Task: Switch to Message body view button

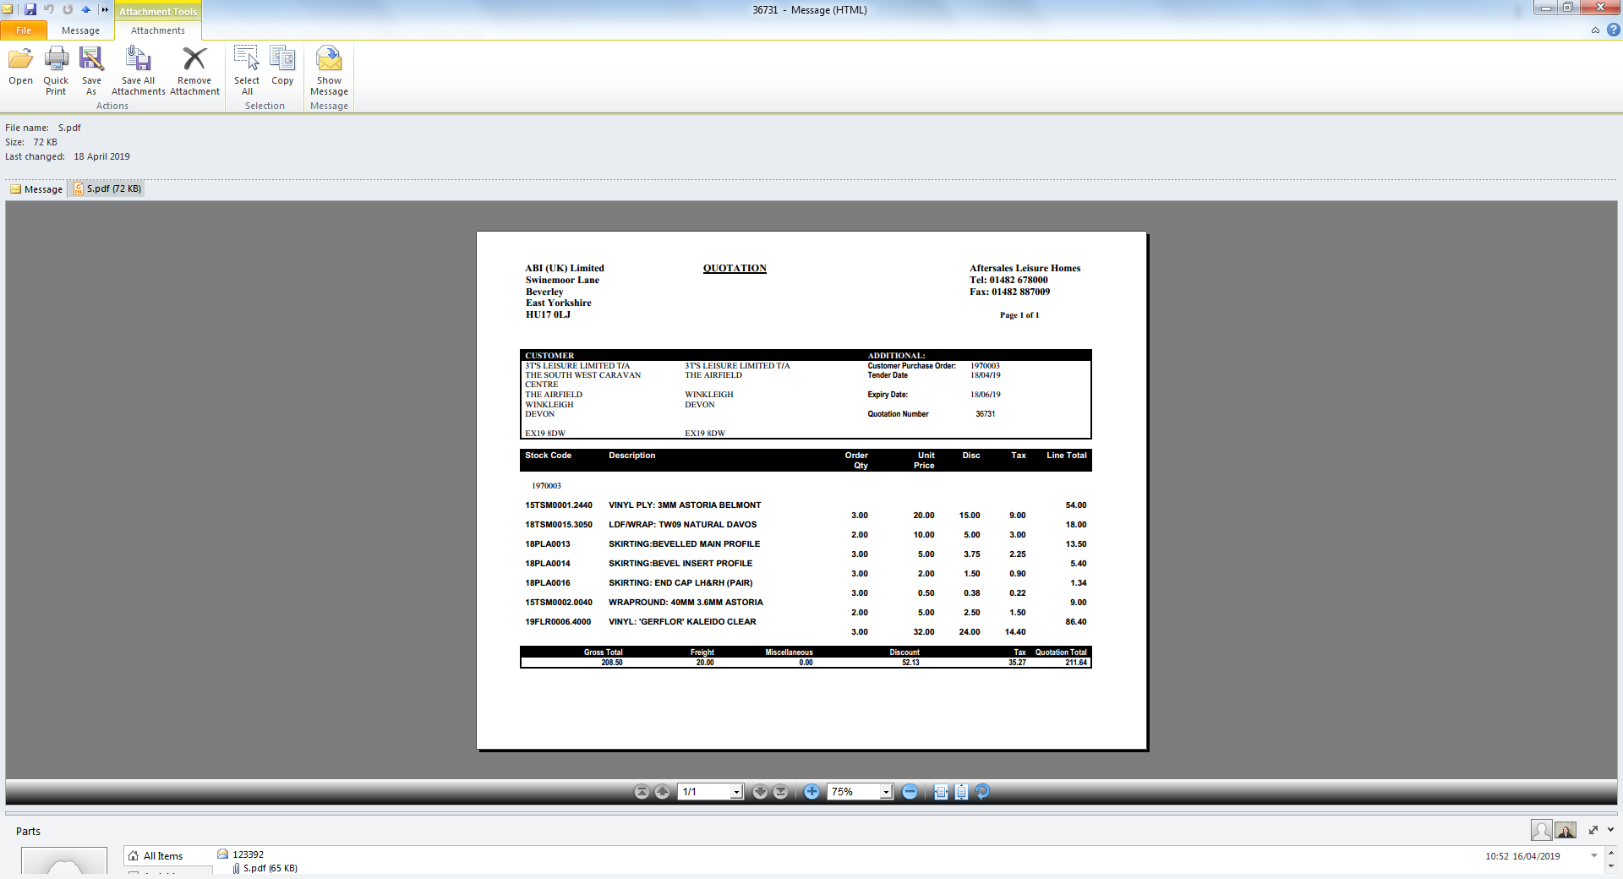Action: (36, 189)
